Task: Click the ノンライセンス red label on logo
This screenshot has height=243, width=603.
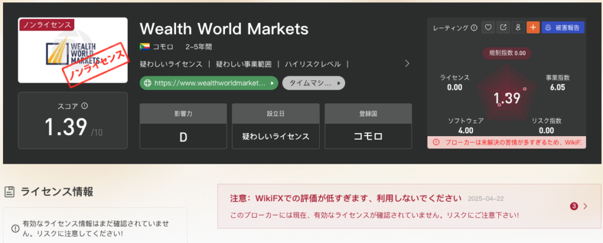Action: pos(46,25)
